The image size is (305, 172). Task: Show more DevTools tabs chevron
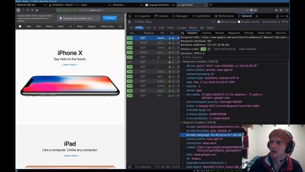coord(257,16)
